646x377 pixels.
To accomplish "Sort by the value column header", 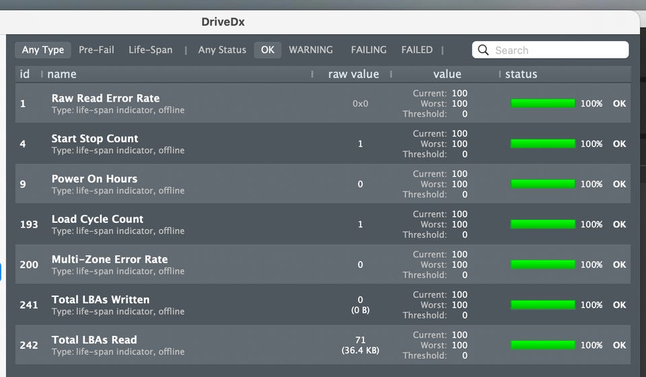I will tap(447, 74).
